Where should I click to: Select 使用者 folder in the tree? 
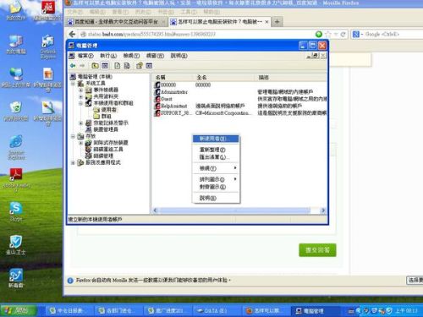pos(105,109)
